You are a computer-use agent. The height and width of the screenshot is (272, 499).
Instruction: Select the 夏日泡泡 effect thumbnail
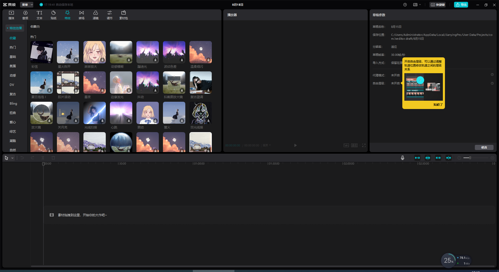(42, 83)
